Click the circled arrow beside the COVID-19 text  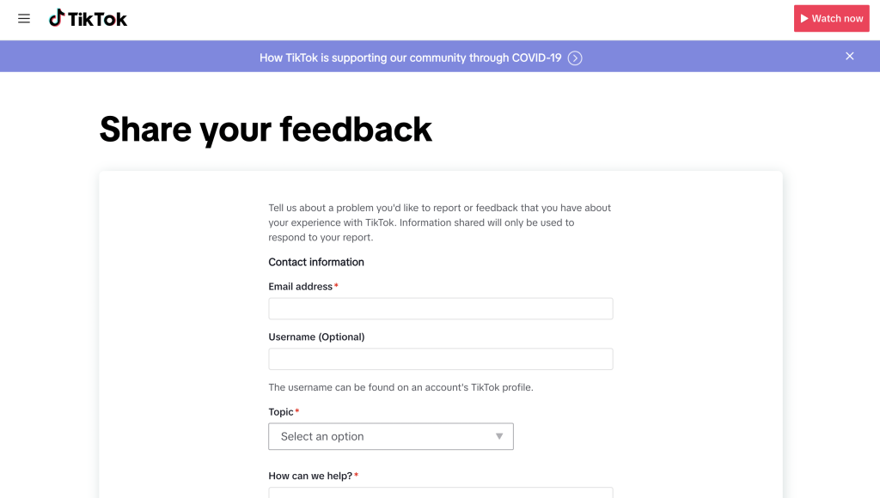coord(575,58)
